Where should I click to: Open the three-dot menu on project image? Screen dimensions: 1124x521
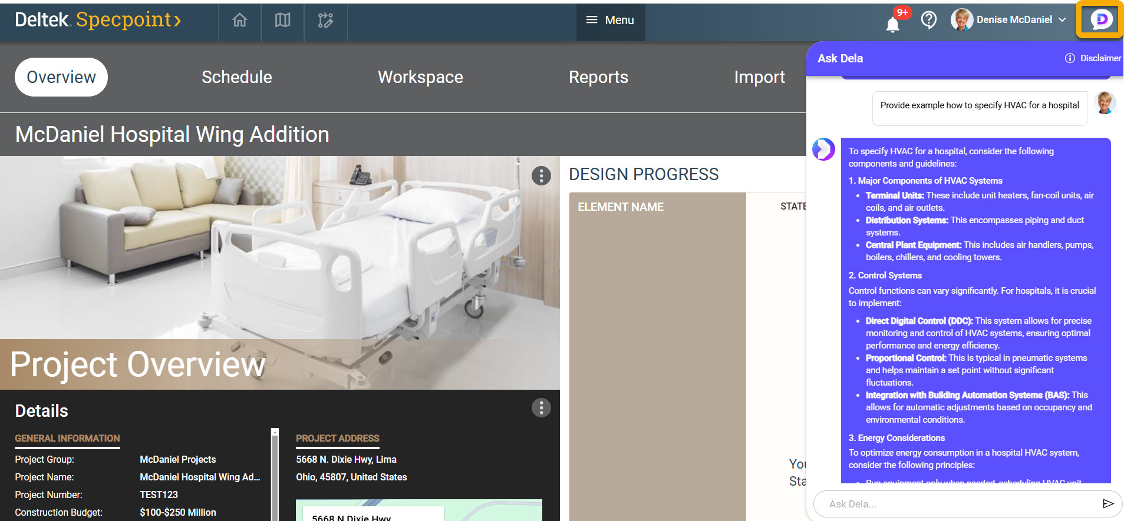(x=540, y=175)
